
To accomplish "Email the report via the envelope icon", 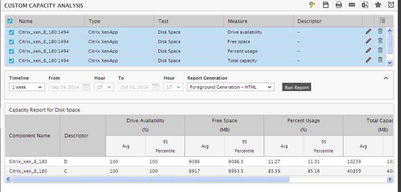I will (x=352, y=5).
